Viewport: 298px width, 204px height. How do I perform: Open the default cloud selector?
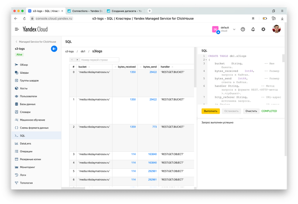coord(222,29)
